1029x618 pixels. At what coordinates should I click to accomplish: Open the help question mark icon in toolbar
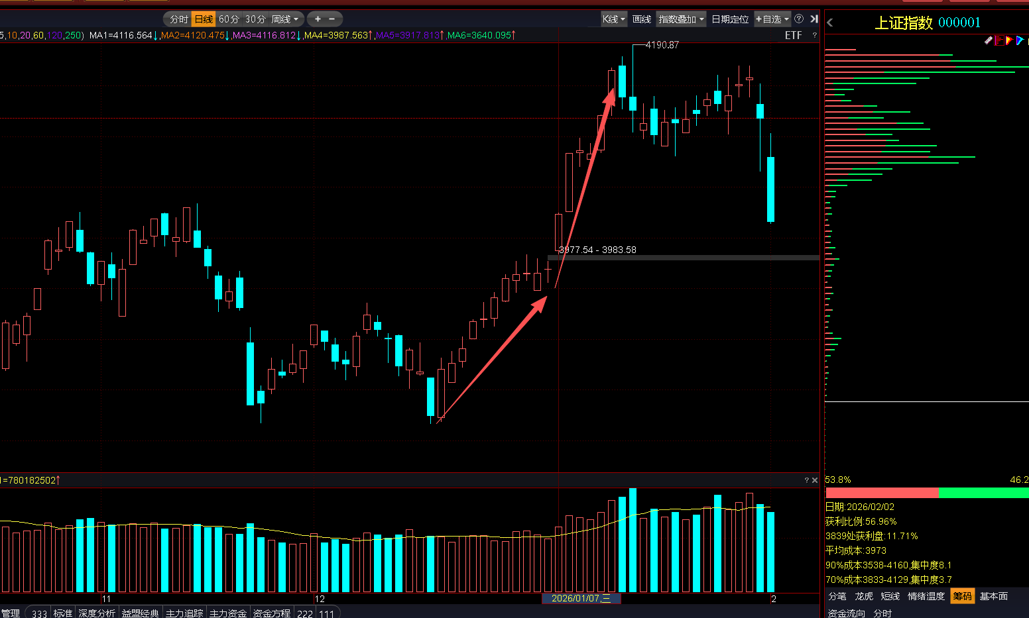[x=799, y=19]
